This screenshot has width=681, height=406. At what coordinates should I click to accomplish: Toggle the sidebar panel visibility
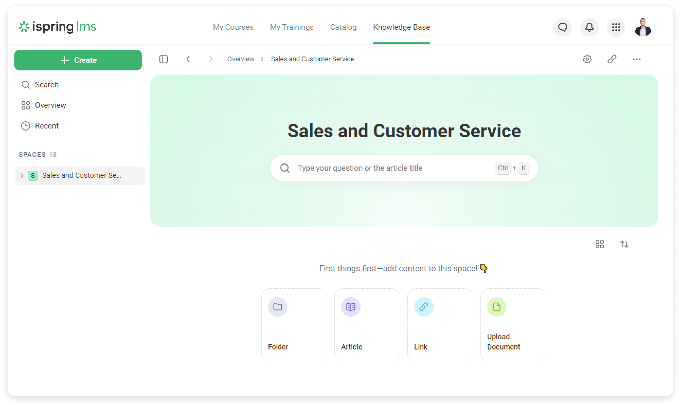click(x=164, y=59)
